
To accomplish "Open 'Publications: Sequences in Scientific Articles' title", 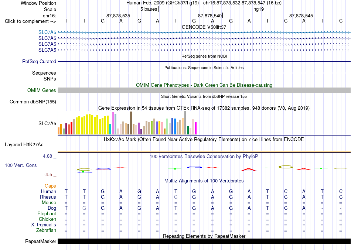I will point(204,68).
